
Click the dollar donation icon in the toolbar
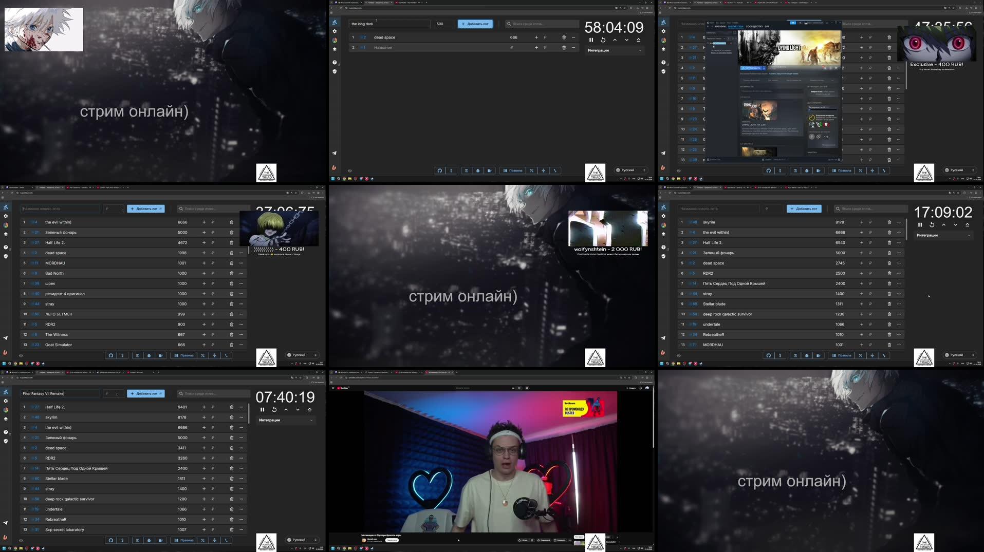452,170
